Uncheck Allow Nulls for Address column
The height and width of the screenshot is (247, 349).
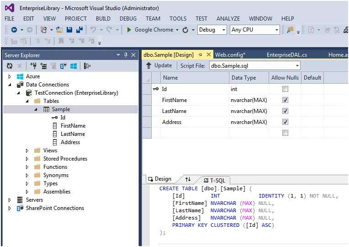285,122
